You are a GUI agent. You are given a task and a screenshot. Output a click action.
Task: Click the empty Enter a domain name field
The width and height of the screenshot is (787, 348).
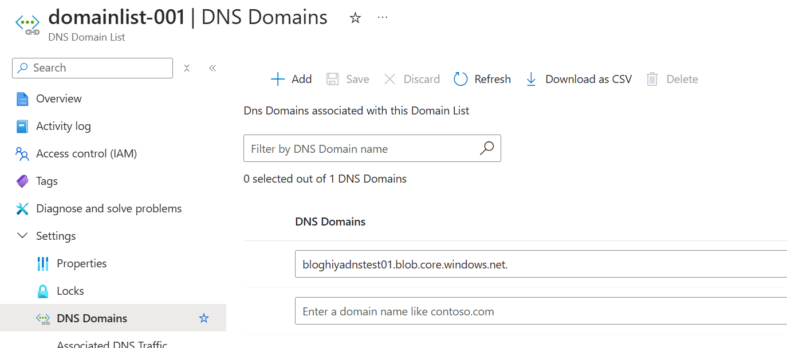pos(541,311)
